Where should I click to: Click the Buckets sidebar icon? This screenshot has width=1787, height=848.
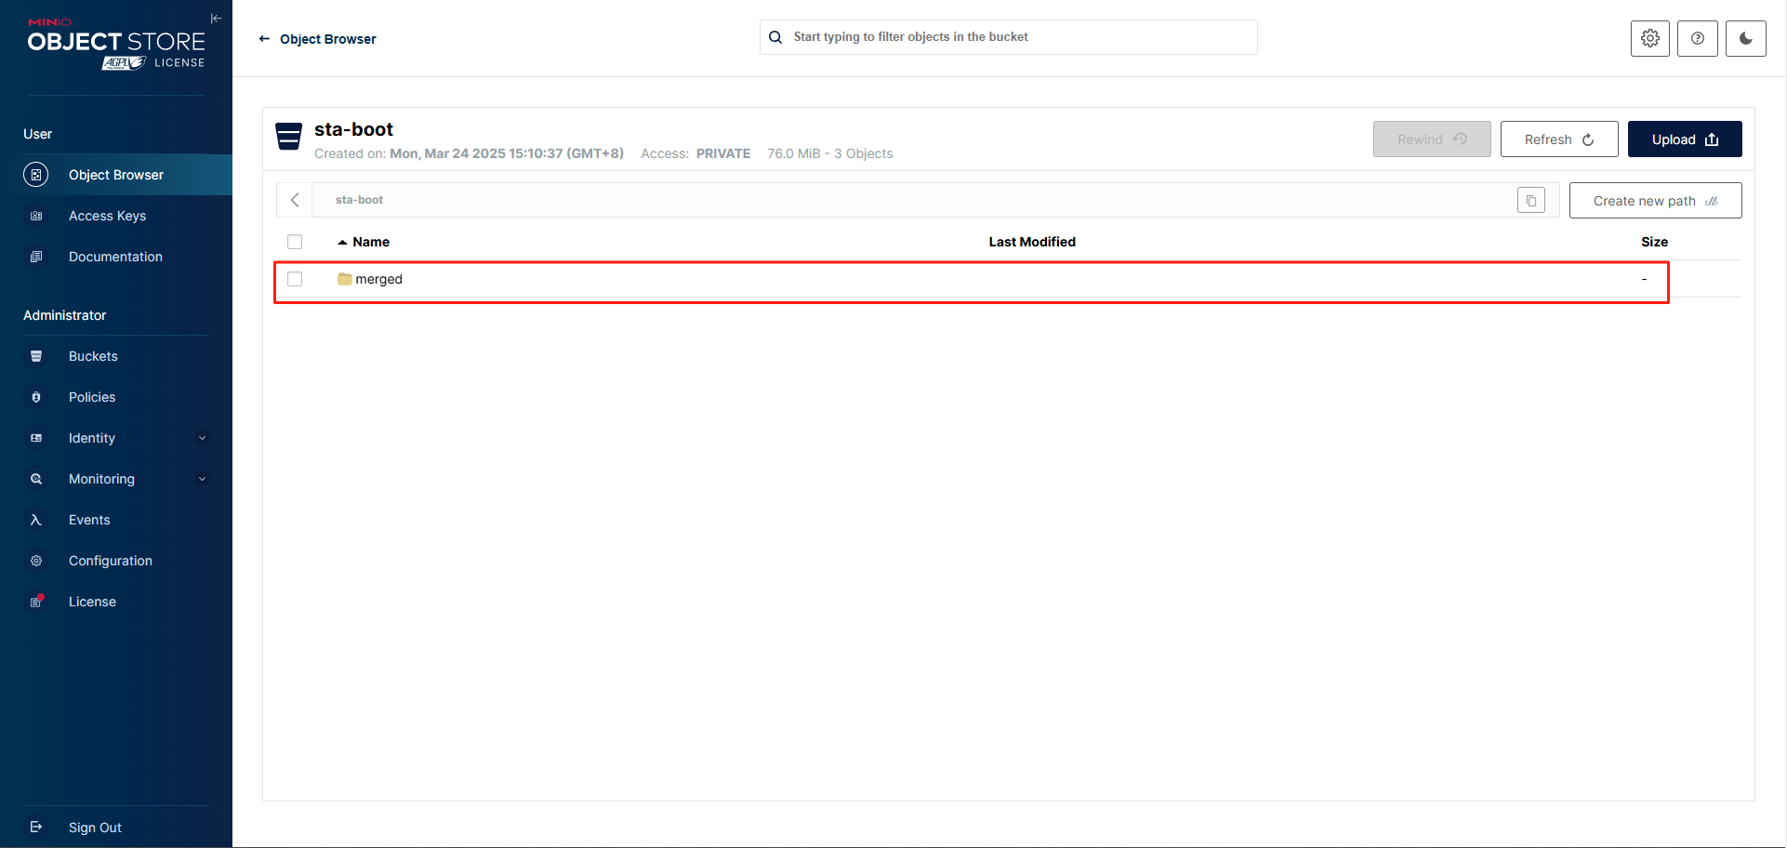[36, 356]
